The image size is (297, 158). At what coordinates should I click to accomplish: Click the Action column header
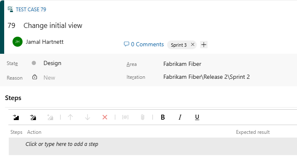tap(34, 132)
